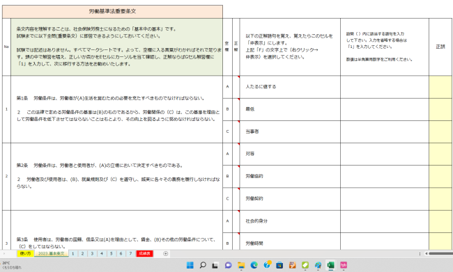453x272 pixels.
Task: Select the 第1条 労働条件 article cell
Action: (116, 109)
